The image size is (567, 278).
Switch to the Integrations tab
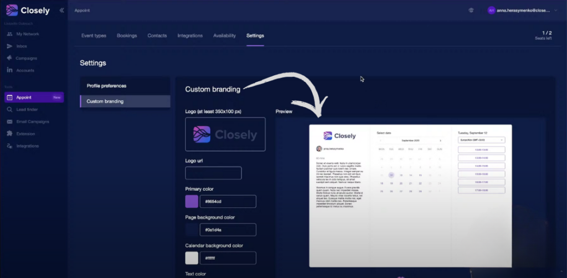190,36
